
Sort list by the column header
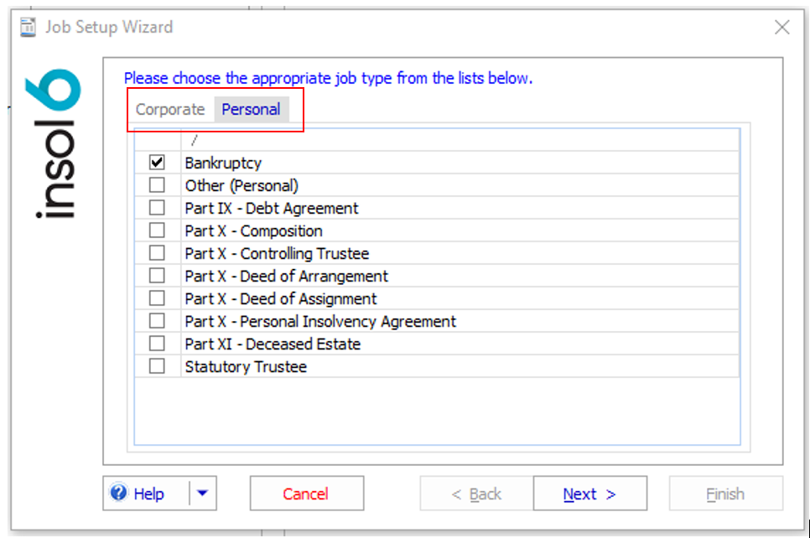click(460, 140)
